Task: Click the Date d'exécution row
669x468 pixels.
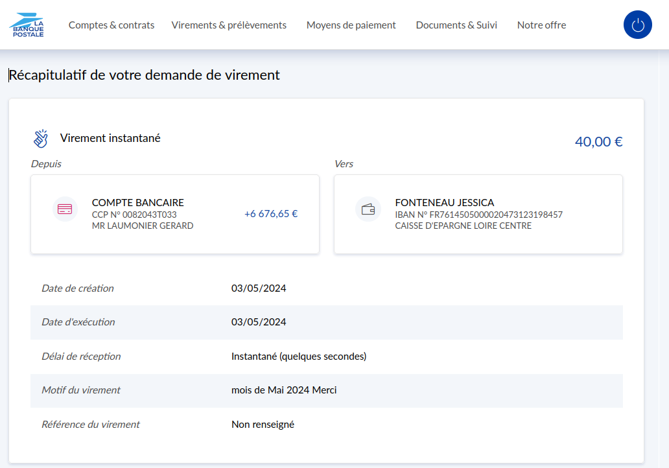Action: click(x=326, y=322)
